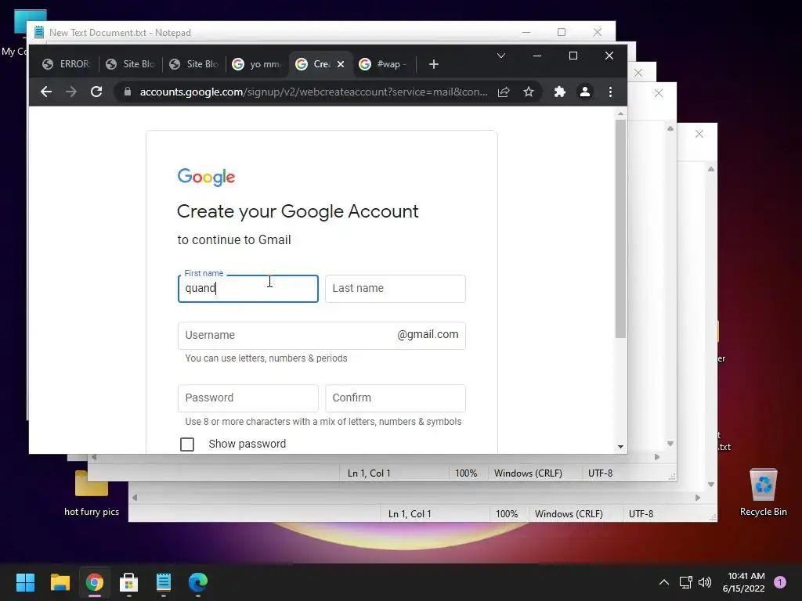Open the Recycle Bin desktop icon
This screenshot has width=802, height=601.
point(763,492)
